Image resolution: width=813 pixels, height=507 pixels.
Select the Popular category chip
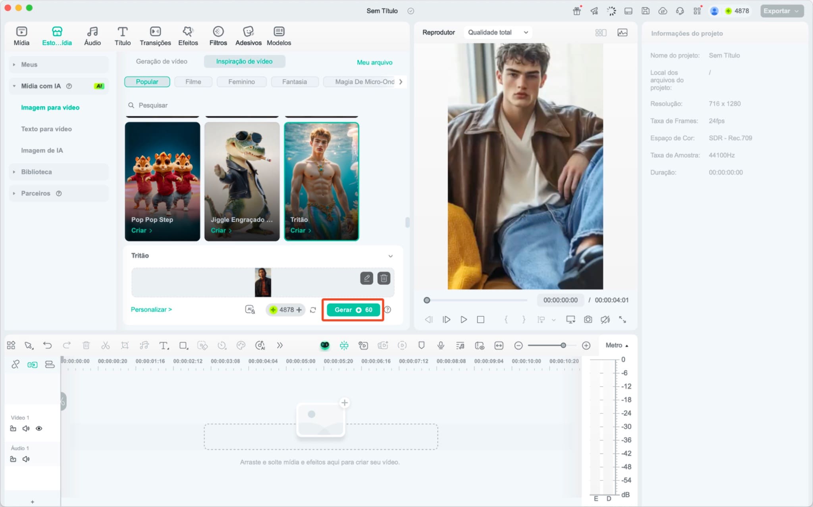pos(147,82)
